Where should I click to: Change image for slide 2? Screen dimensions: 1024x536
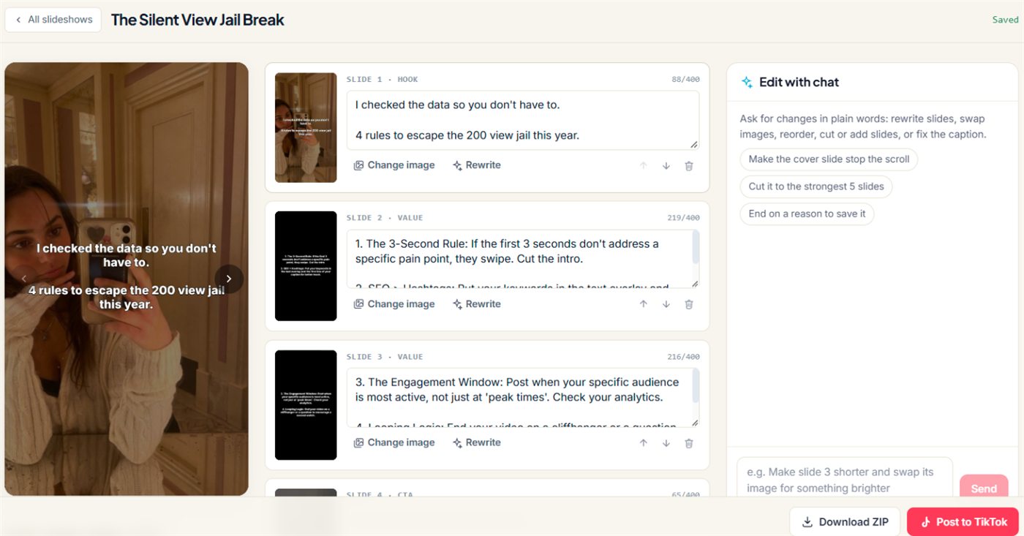394,304
